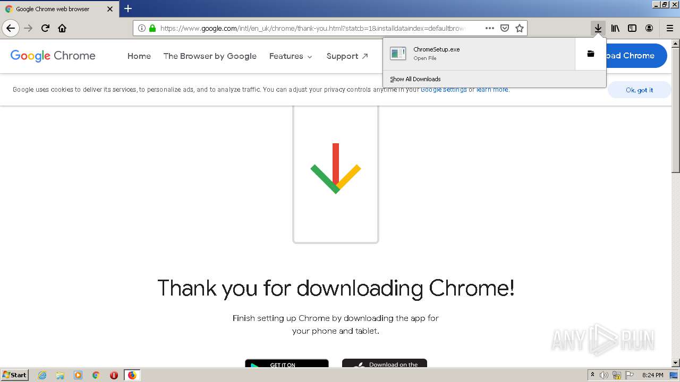Click the page vertical scrollbar thumb
This screenshot has height=382, width=680.
point(676,110)
